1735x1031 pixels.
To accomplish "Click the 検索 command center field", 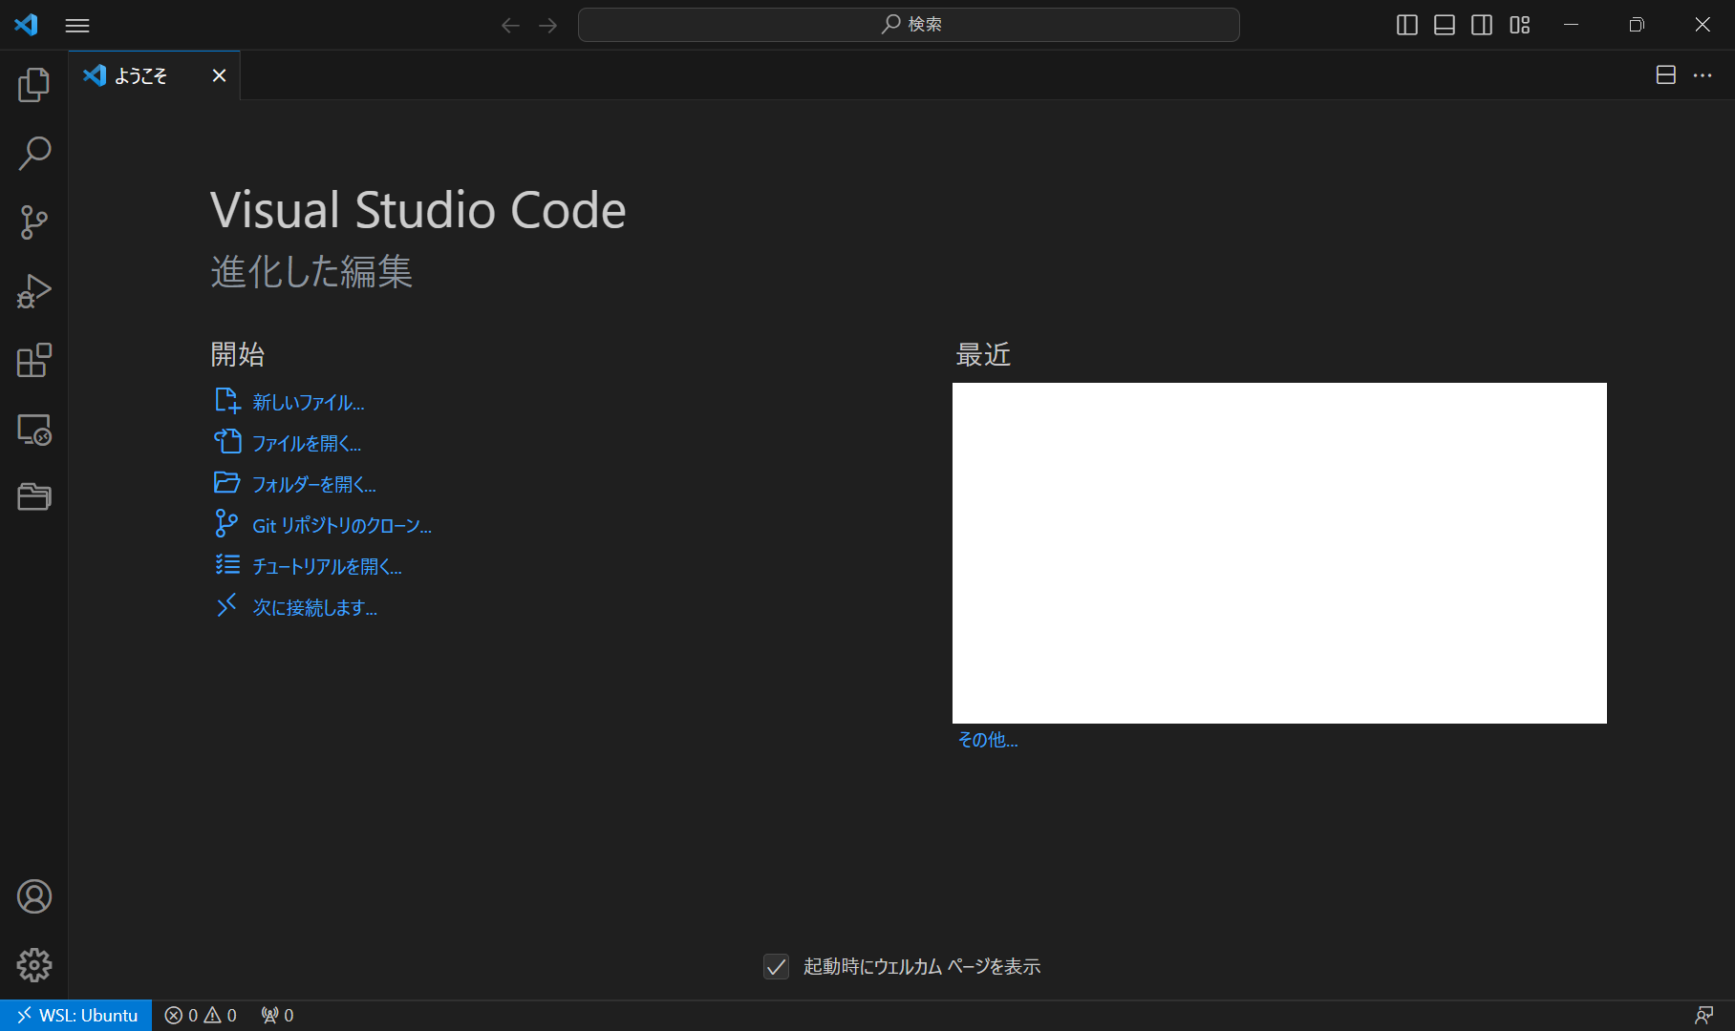I will coord(908,25).
